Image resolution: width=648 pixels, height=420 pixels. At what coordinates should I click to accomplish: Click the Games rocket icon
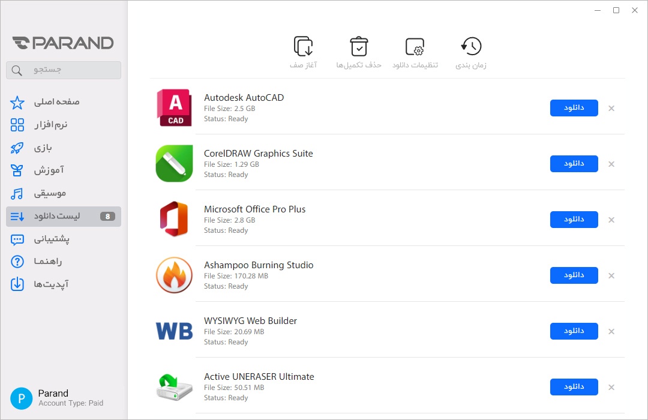17,148
